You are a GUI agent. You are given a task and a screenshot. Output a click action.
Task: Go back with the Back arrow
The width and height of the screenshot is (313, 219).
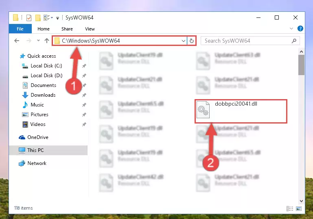tap(17, 41)
